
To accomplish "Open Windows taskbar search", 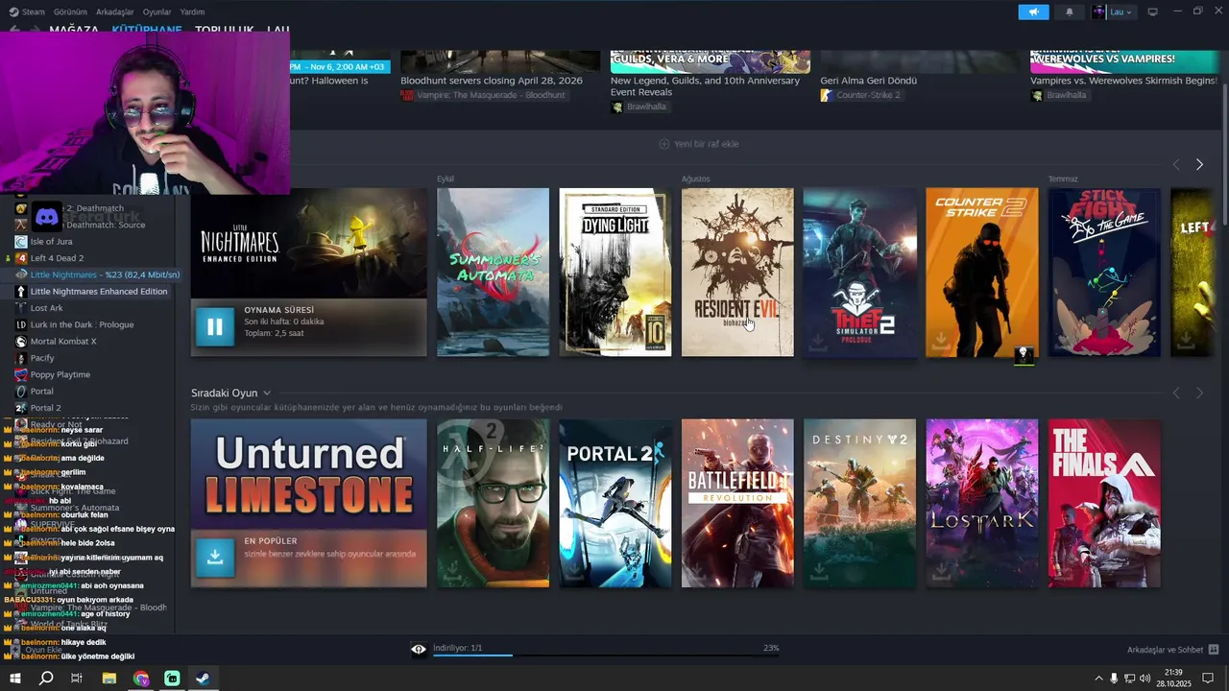I will [46, 679].
